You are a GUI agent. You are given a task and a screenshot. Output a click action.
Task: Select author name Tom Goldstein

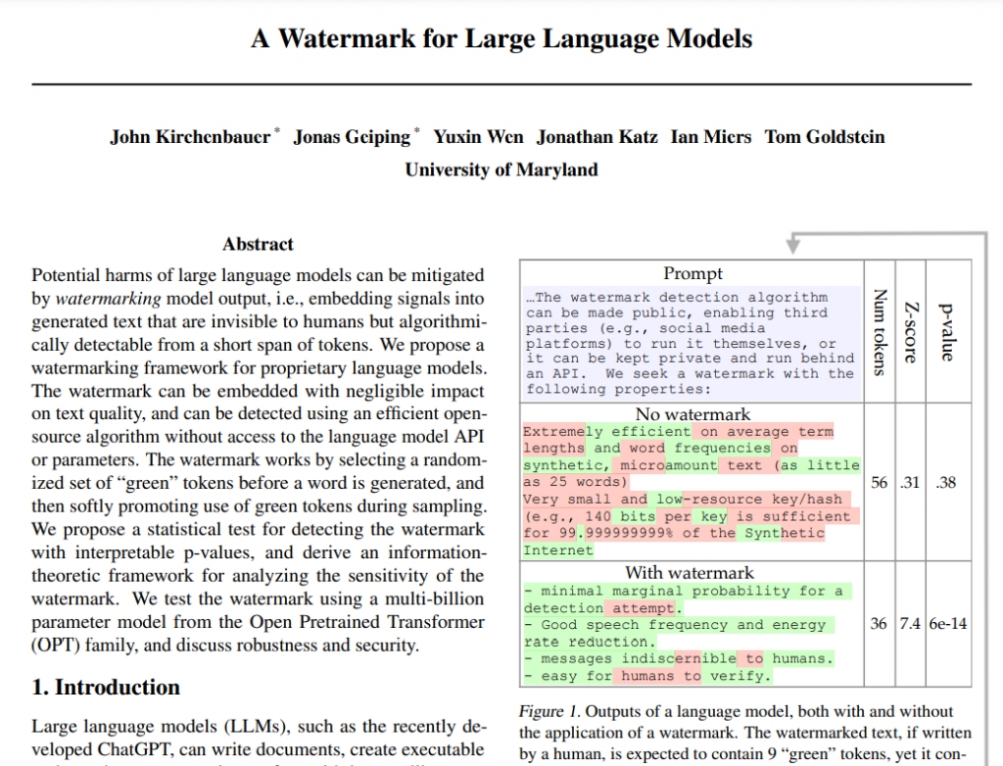pyautogui.click(x=824, y=137)
